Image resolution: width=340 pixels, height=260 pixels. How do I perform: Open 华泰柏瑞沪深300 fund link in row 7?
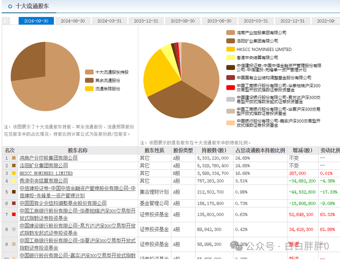point(77,215)
